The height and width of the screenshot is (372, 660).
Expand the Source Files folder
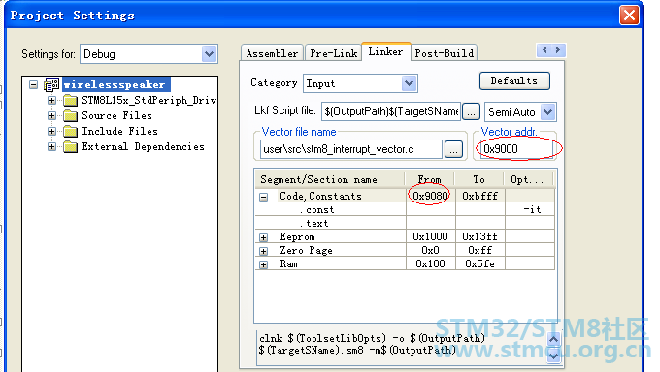point(51,115)
